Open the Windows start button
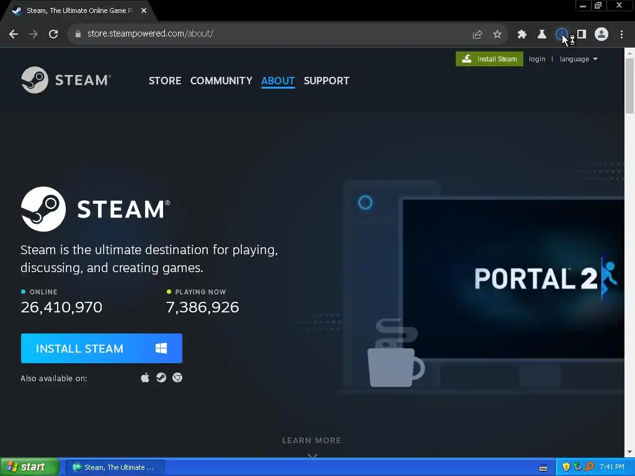 point(29,467)
